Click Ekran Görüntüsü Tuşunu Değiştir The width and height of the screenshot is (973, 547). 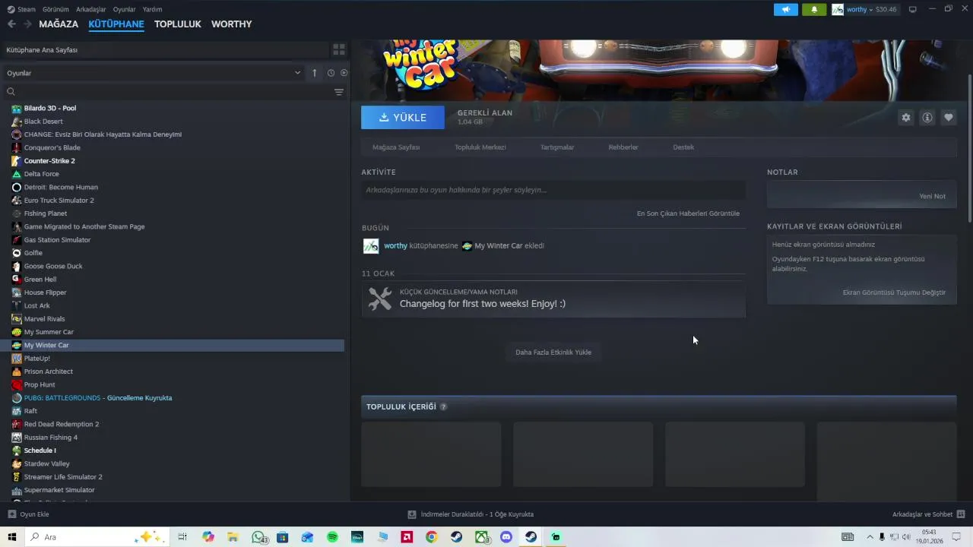894,292
